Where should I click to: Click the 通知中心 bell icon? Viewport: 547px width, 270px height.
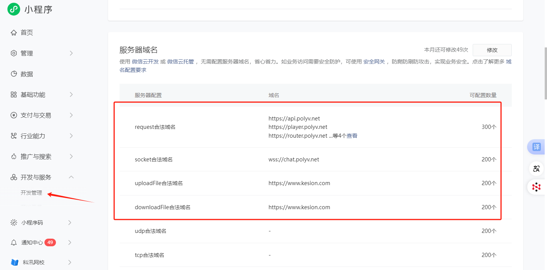coord(14,242)
